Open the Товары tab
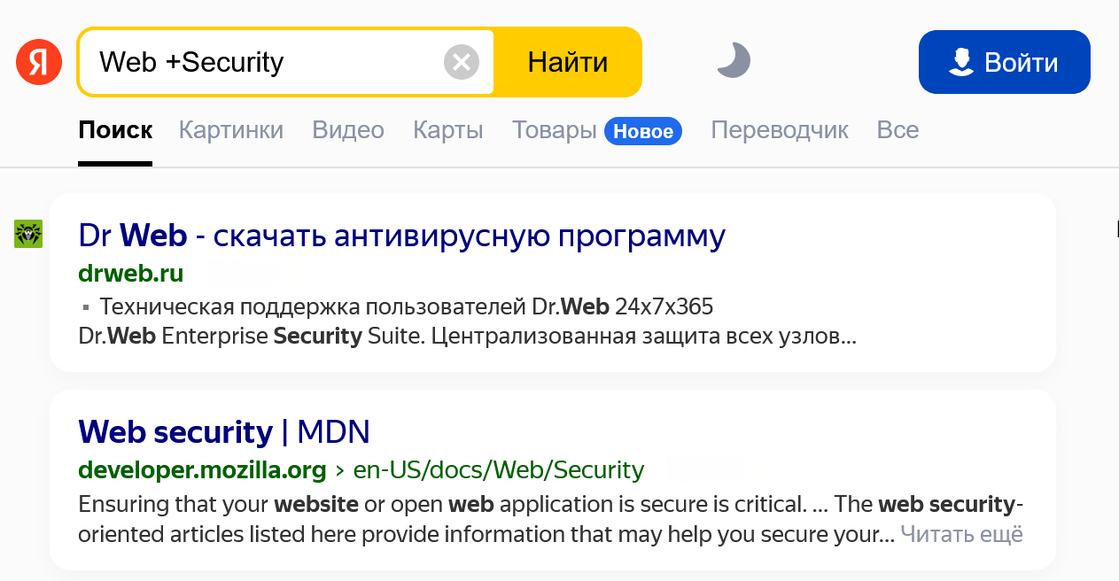 pos(554,131)
